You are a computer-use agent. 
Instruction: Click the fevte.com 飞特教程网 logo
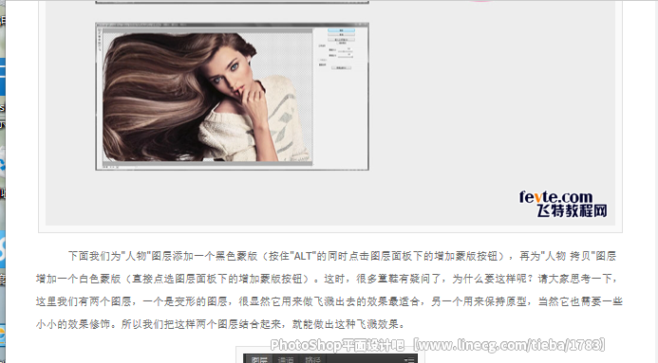coord(563,204)
